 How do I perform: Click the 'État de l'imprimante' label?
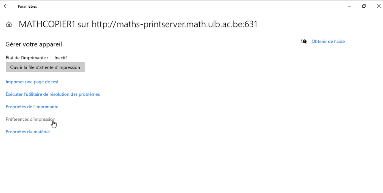click(27, 58)
